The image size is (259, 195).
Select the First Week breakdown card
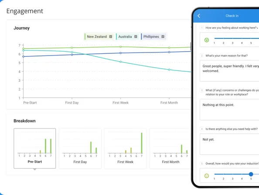(126, 148)
